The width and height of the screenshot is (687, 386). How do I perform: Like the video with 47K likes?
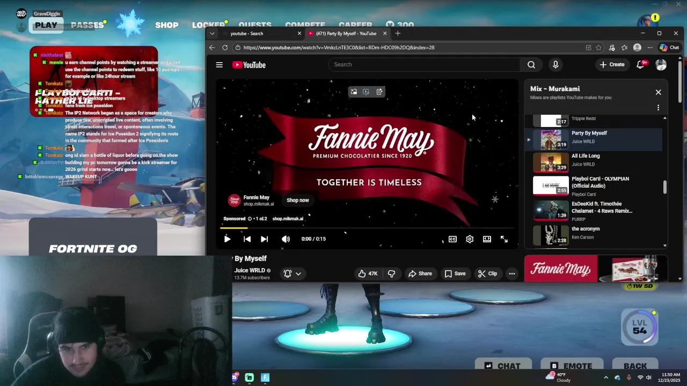(368, 273)
